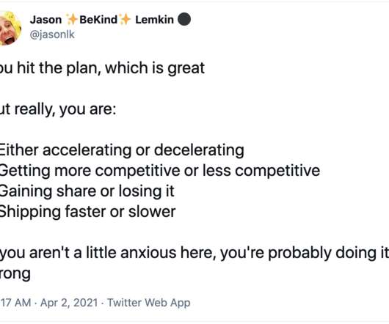Click the verified badge beside Lemkin
389x324 pixels.
point(184,19)
